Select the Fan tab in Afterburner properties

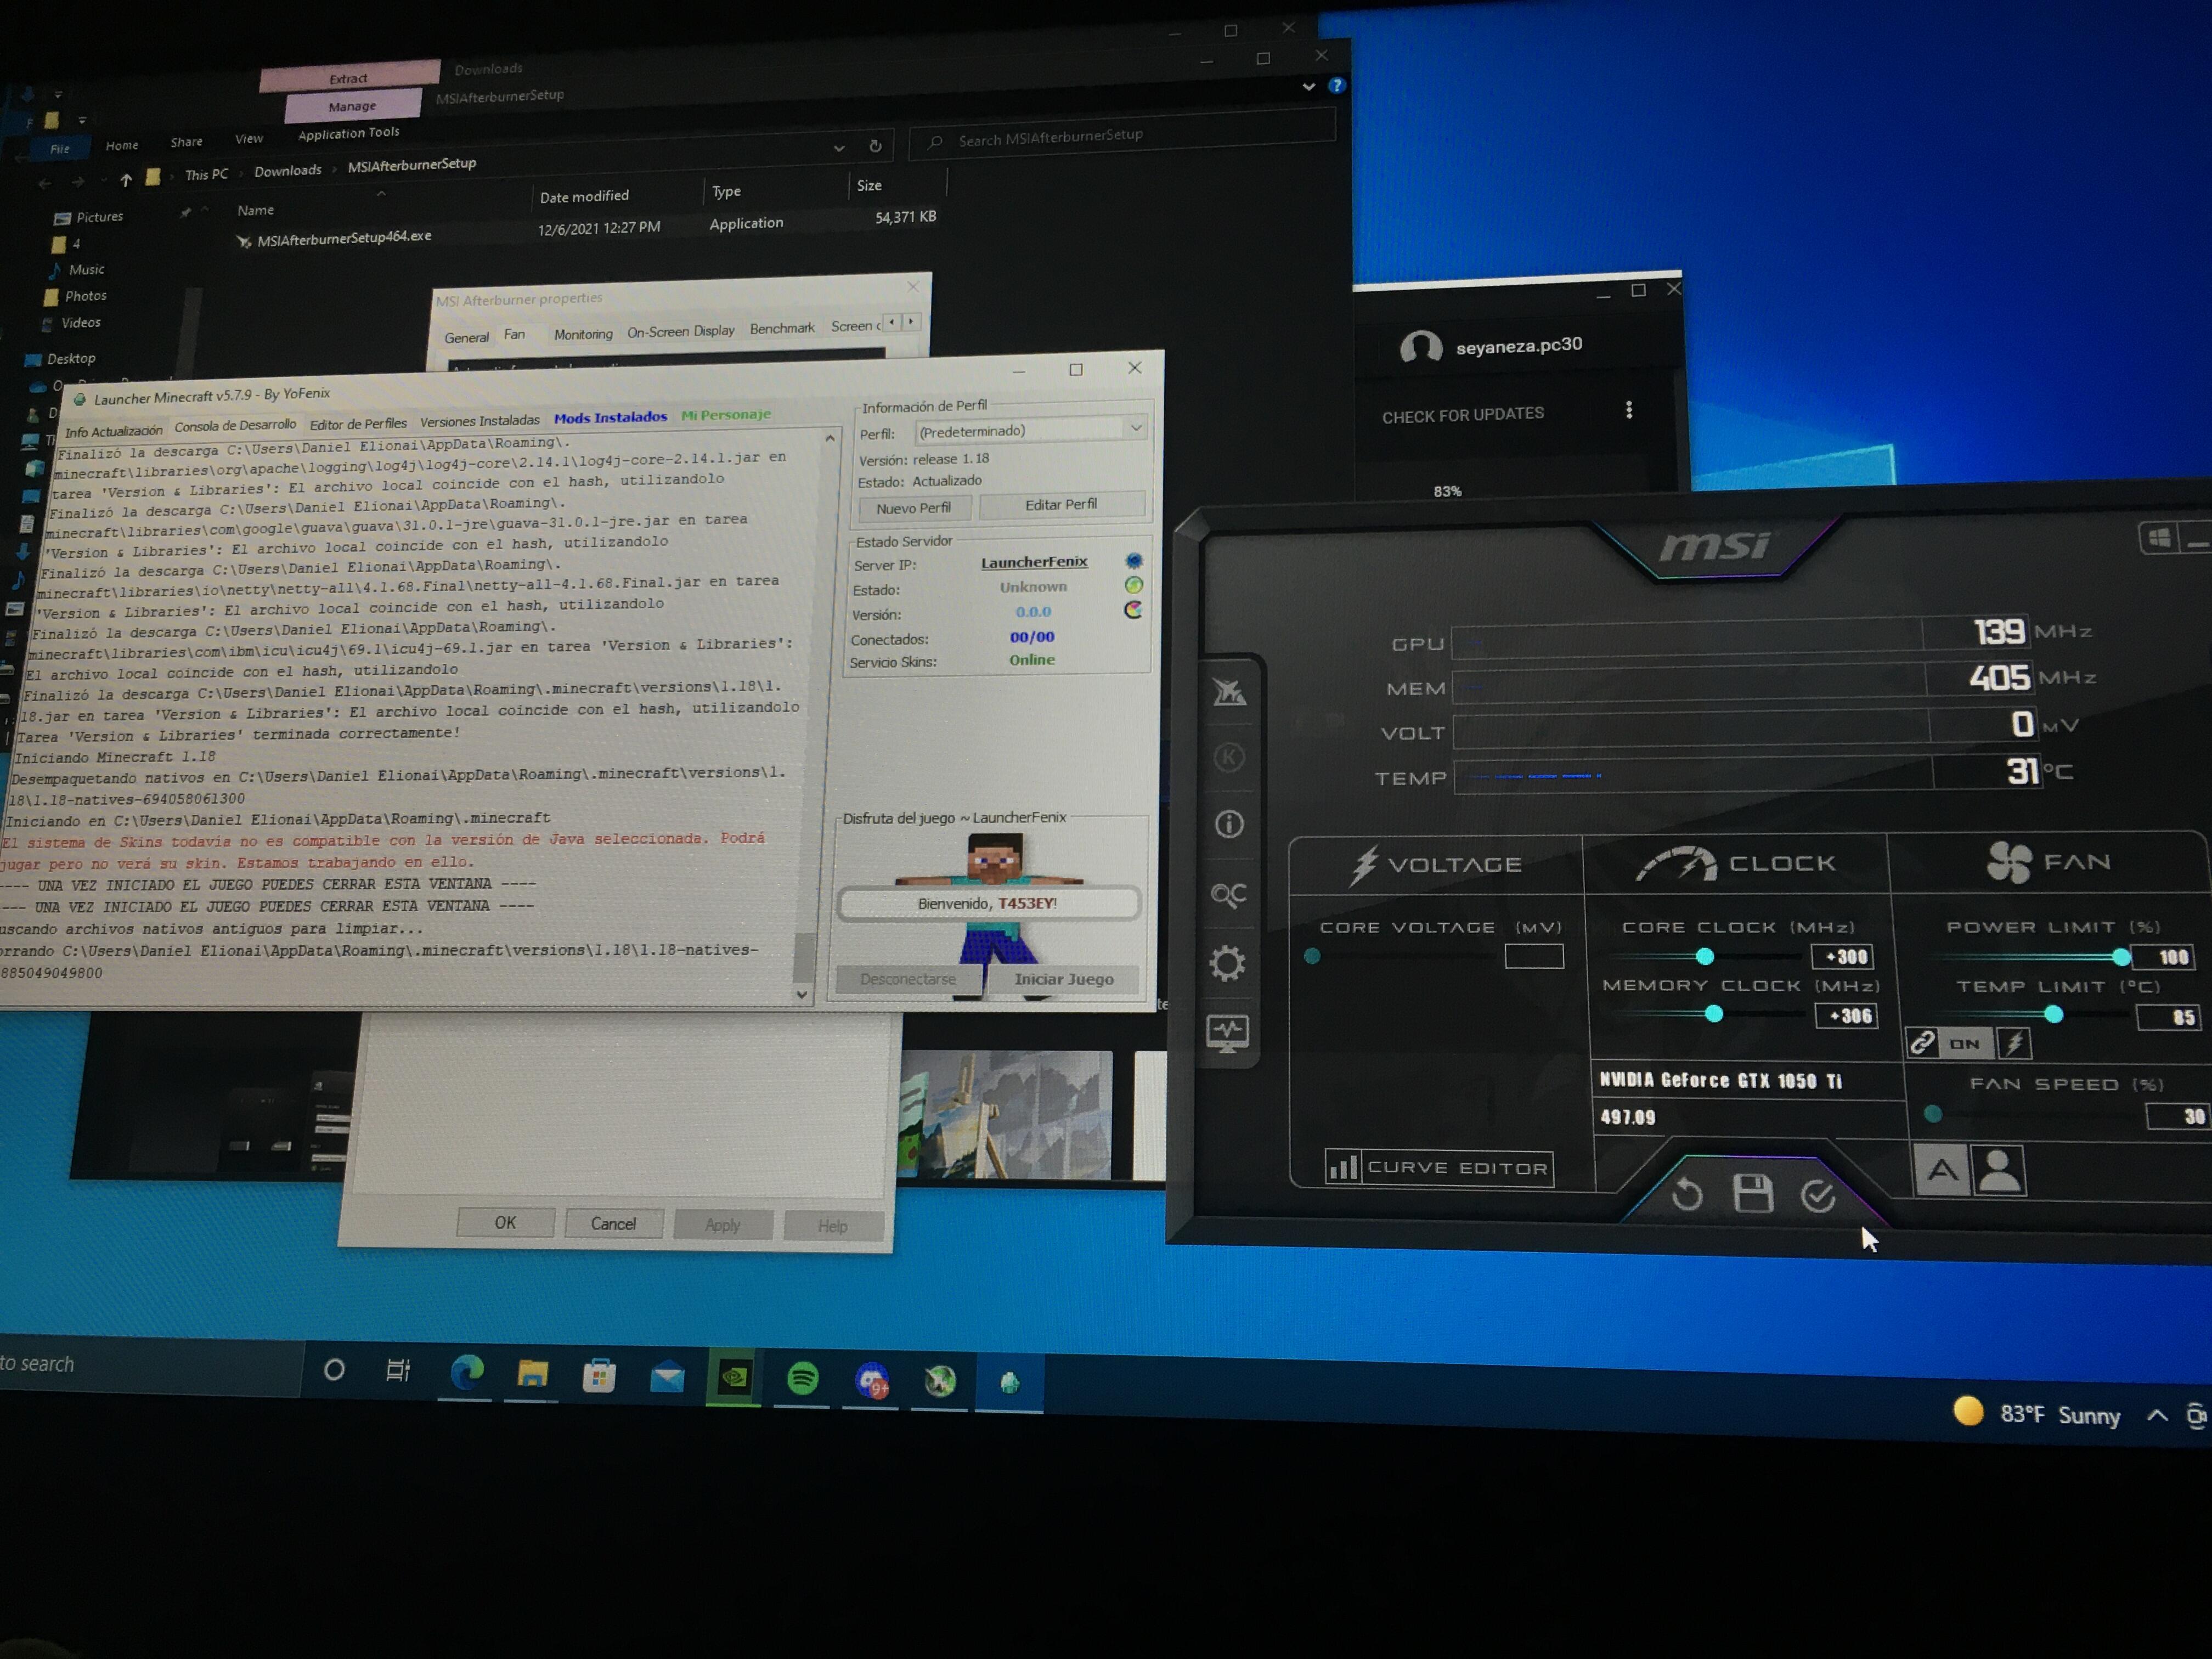[514, 334]
